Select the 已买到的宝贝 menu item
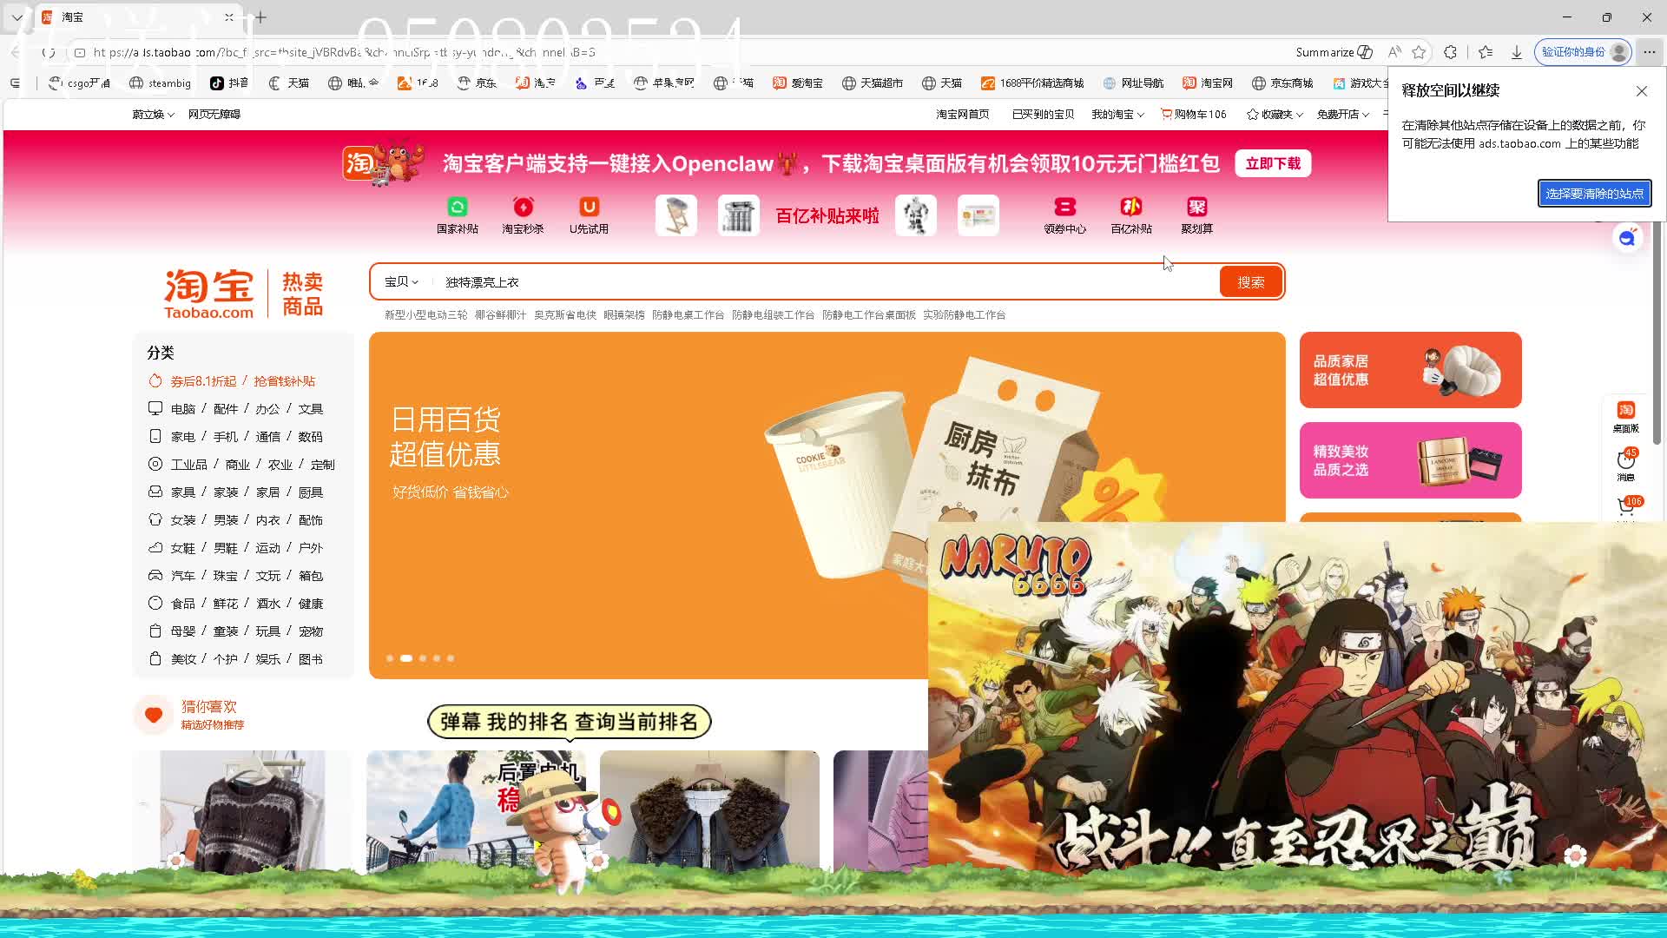Image resolution: width=1667 pixels, height=938 pixels. tap(1042, 114)
